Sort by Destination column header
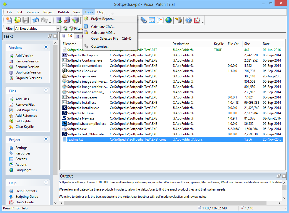 tap(191, 44)
